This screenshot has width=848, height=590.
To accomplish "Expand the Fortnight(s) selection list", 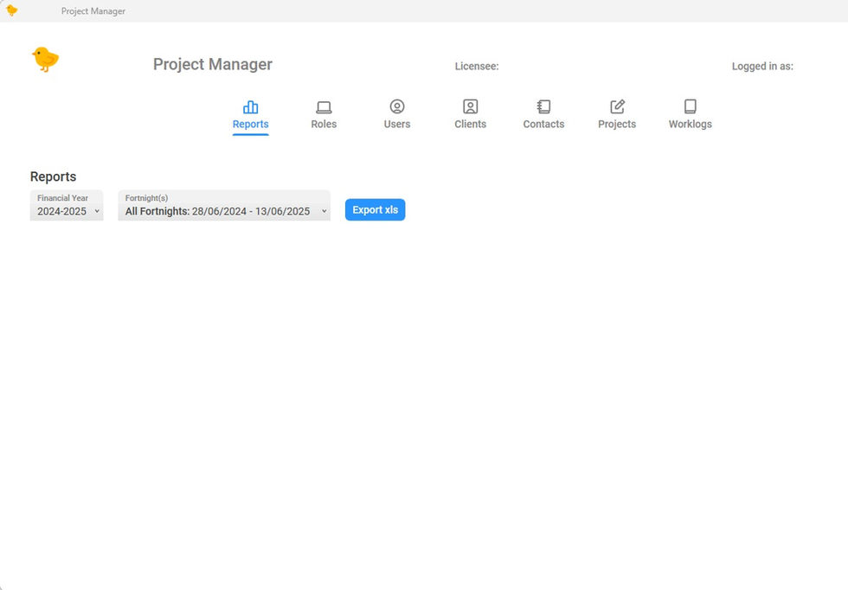I will pyautogui.click(x=223, y=206).
